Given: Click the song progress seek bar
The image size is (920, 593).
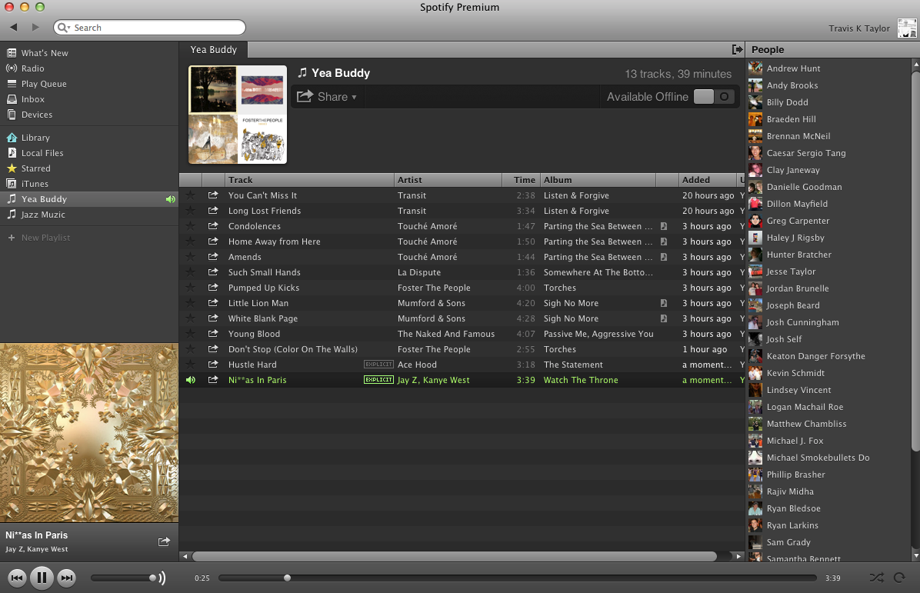Looking at the screenshot, I should 518,578.
